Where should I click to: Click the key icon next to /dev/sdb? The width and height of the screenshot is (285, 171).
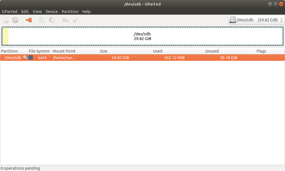(x=25, y=57)
